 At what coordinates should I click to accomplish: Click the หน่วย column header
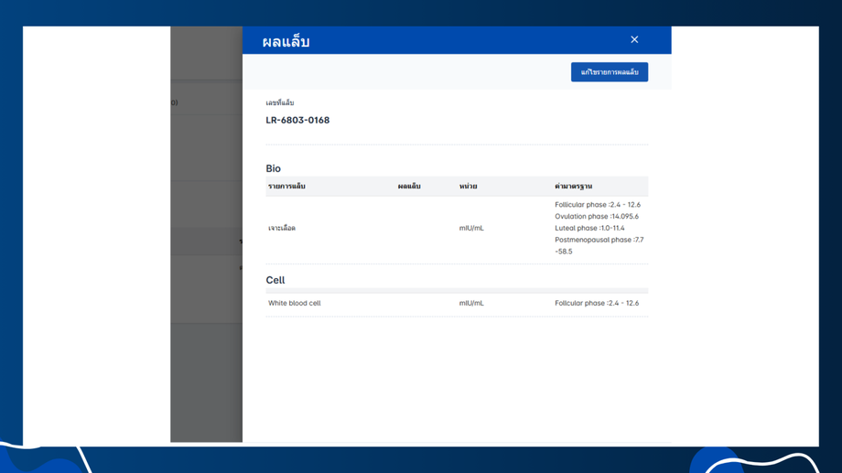pyautogui.click(x=469, y=187)
